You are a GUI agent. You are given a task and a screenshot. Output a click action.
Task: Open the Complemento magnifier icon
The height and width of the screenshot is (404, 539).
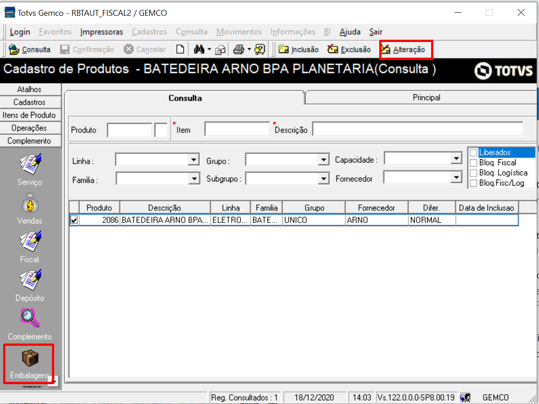coord(30,318)
